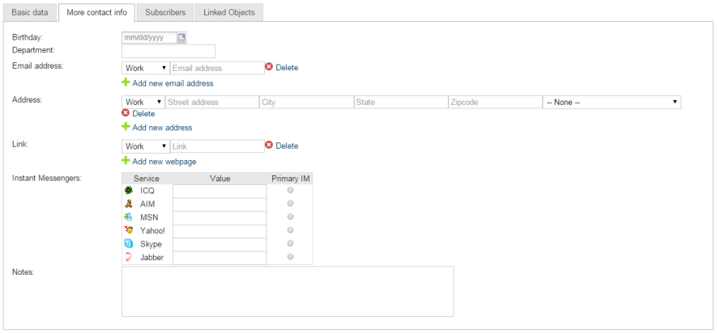Expand the address country None dropdown
The width and height of the screenshot is (717, 333).
(x=611, y=103)
